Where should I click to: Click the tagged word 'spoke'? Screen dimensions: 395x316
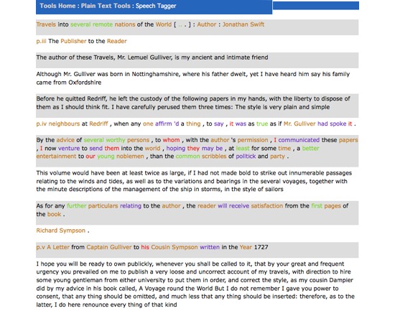click(338, 124)
